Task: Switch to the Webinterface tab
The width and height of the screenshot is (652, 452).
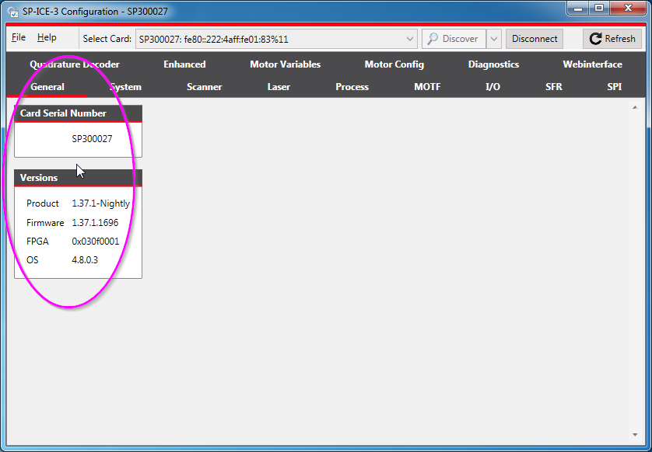Action: (x=592, y=64)
